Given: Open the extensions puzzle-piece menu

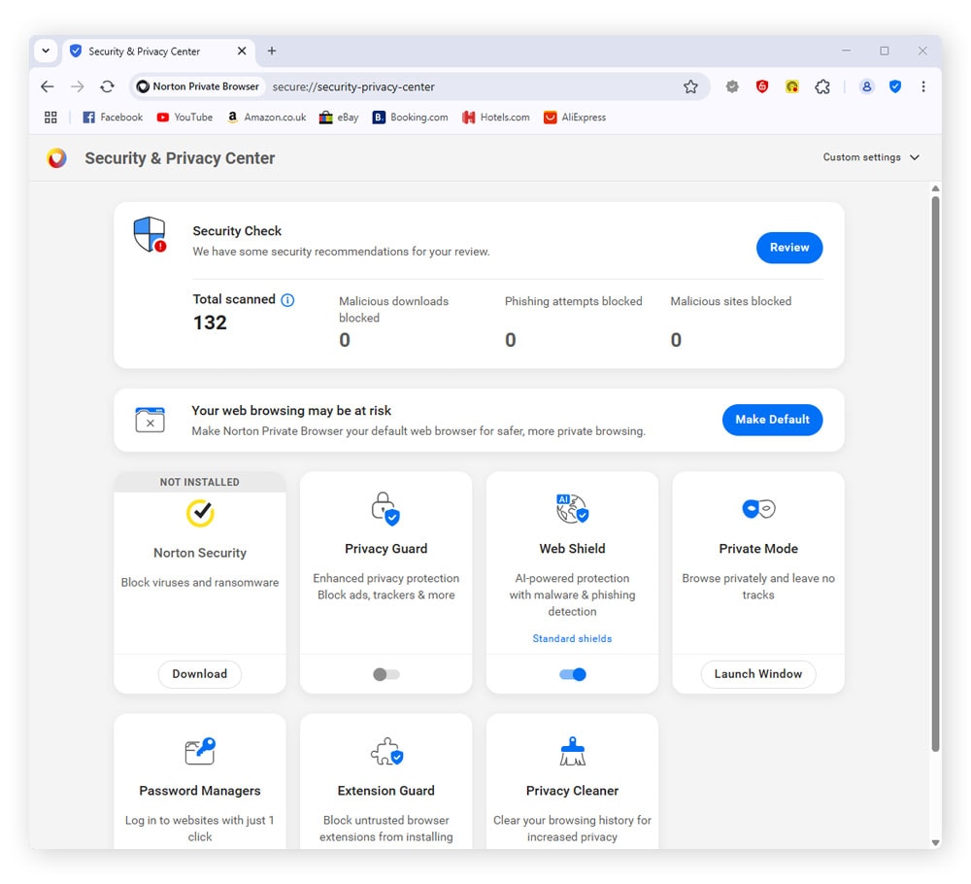Looking at the screenshot, I should point(822,86).
